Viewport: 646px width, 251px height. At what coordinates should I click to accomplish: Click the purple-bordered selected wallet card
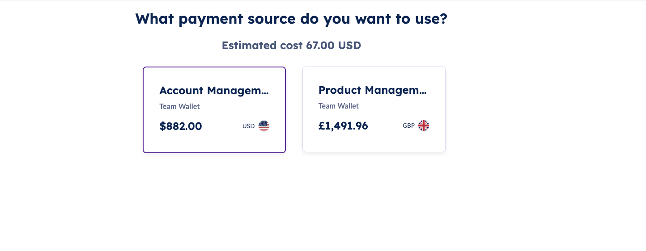point(214,110)
